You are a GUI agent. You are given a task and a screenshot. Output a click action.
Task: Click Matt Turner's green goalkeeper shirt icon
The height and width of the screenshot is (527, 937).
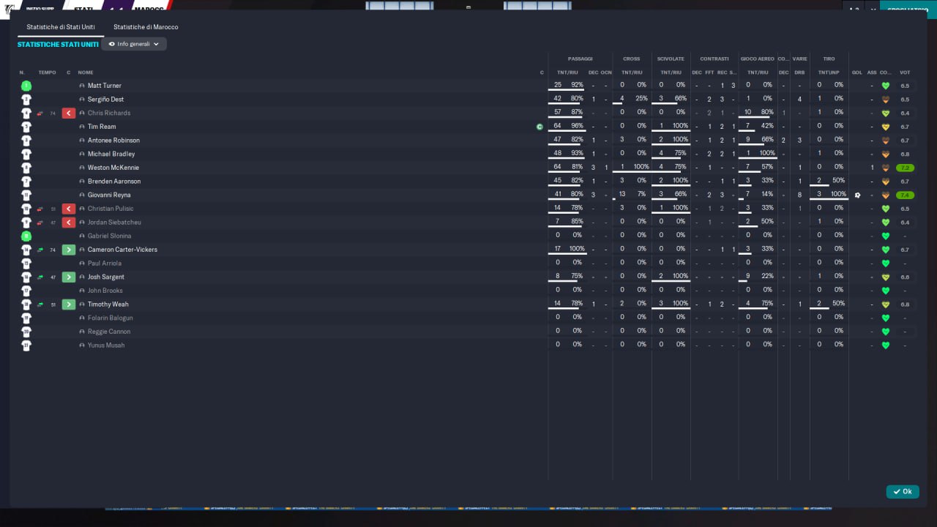tap(26, 86)
